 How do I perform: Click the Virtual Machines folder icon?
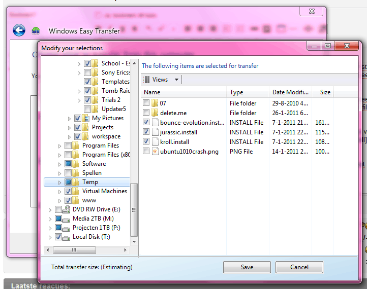76,191
